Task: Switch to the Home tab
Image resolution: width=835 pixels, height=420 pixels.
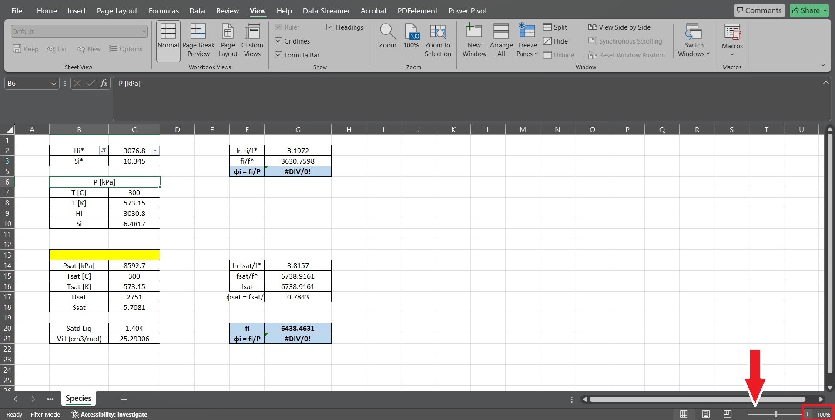Action: click(x=47, y=11)
